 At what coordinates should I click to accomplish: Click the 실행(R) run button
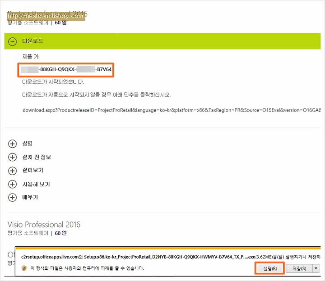270,268
